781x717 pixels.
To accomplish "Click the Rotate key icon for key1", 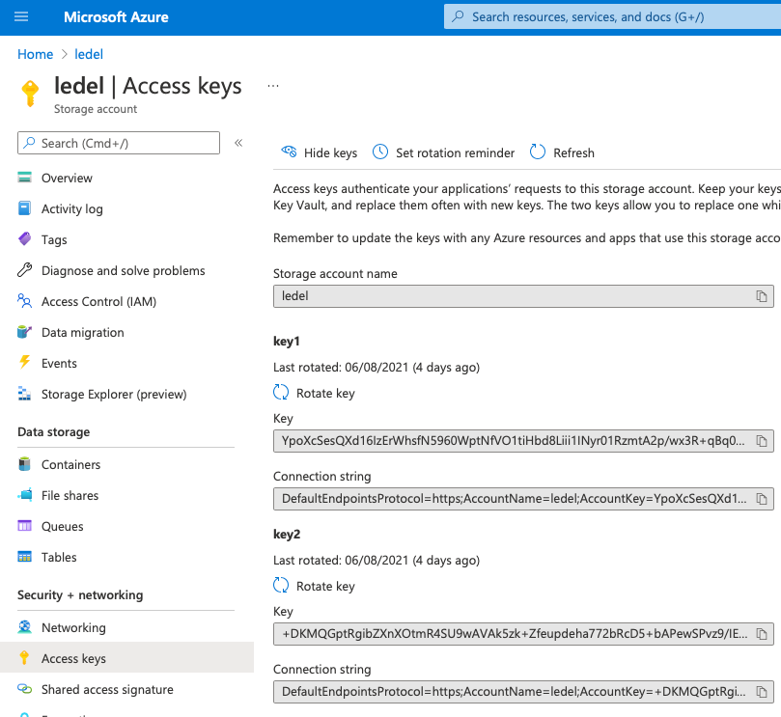I will point(282,393).
